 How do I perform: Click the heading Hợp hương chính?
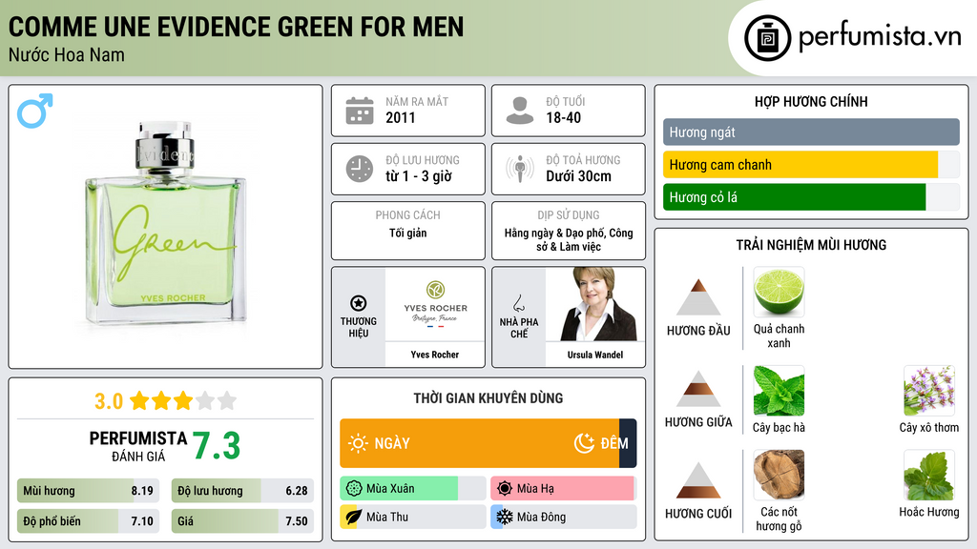coord(811,101)
